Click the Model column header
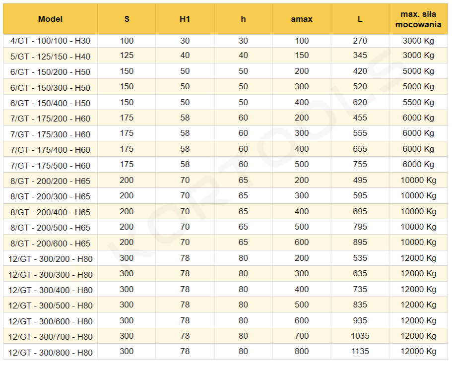This screenshot has height=365, width=452. tap(50, 19)
